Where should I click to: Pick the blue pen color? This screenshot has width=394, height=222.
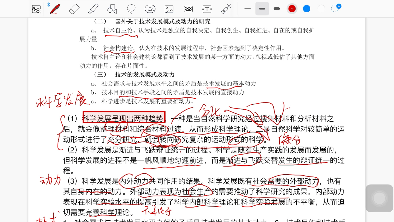coord(306,9)
